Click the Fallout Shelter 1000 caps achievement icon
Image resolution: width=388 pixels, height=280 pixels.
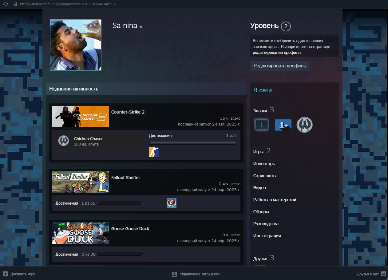point(172,203)
